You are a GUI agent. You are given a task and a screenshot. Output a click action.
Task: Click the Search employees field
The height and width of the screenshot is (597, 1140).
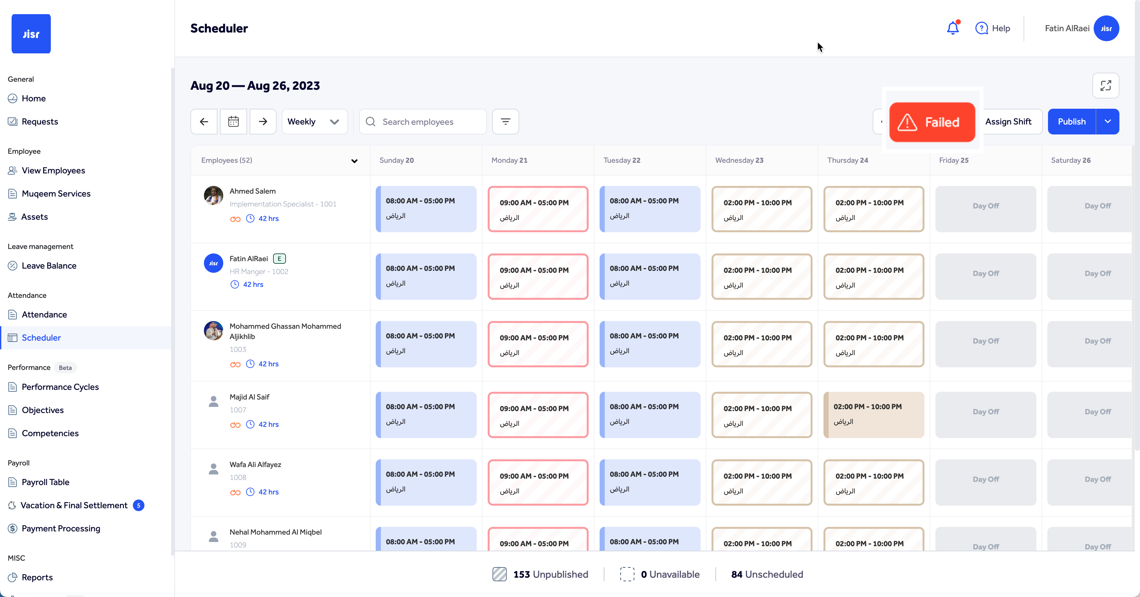(423, 121)
